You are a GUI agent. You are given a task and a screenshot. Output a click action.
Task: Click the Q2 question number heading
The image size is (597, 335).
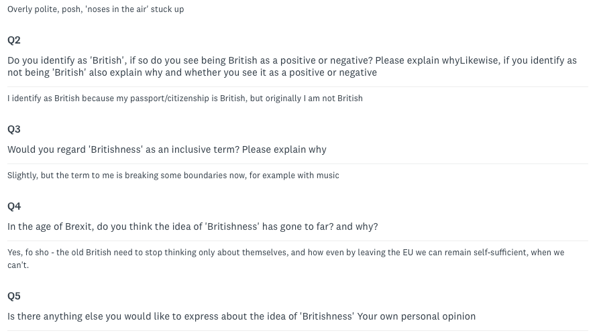pyautogui.click(x=14, y=40)
